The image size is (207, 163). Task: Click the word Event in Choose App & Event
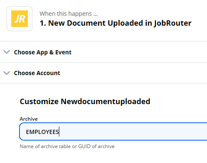[63, 52]
